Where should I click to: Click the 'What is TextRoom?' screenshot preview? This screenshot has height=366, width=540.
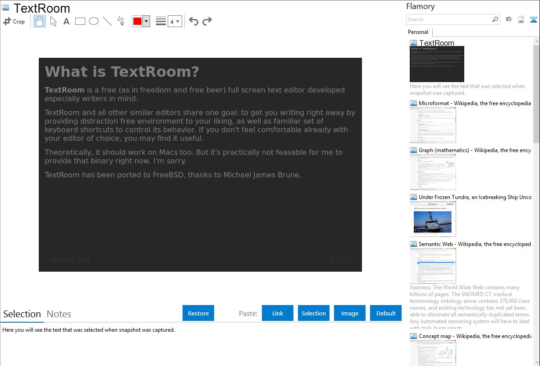(x=200, y=165)
